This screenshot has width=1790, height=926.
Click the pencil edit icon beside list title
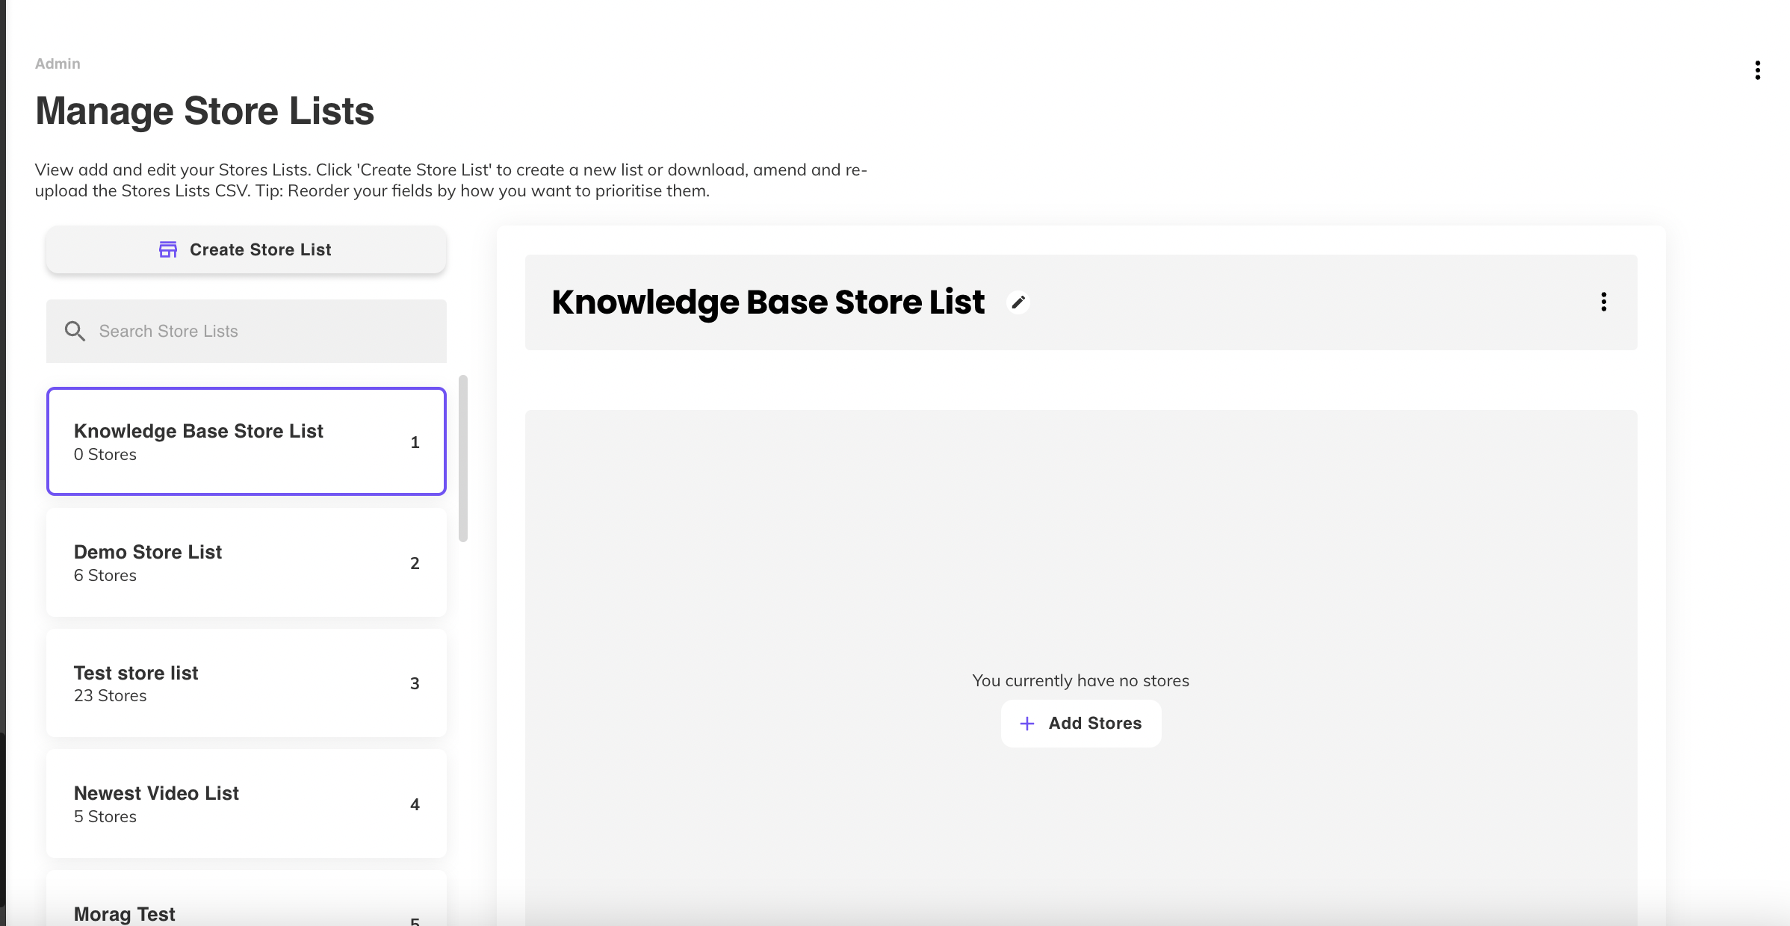point(1018,302)
